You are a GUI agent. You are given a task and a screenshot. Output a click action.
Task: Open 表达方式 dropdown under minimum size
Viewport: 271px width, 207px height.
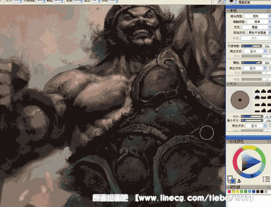coord(256,126)
